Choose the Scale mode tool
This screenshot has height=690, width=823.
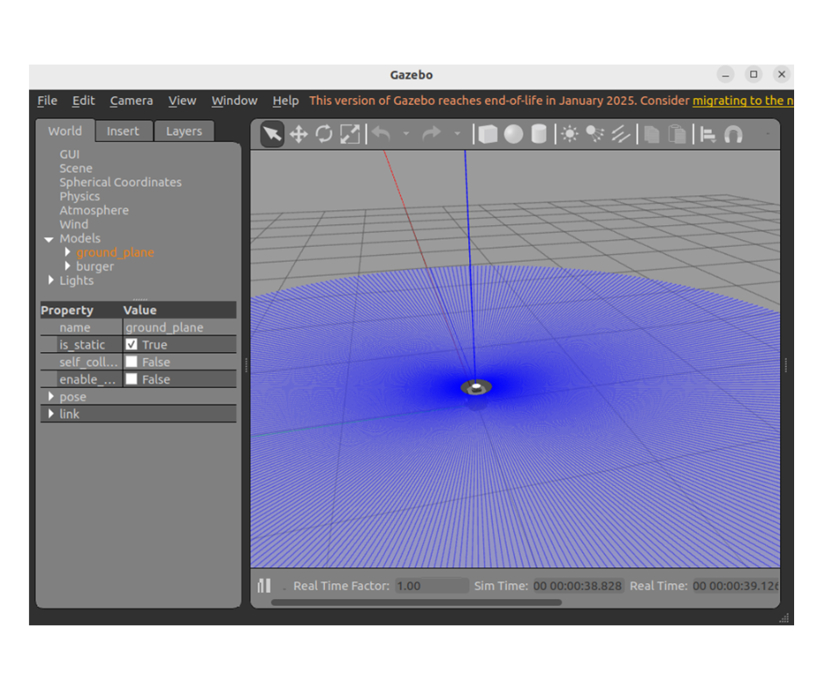(x=349, y=134)
